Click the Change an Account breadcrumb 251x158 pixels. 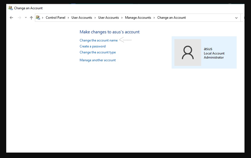pyautogui.click(x=171, y=18)
